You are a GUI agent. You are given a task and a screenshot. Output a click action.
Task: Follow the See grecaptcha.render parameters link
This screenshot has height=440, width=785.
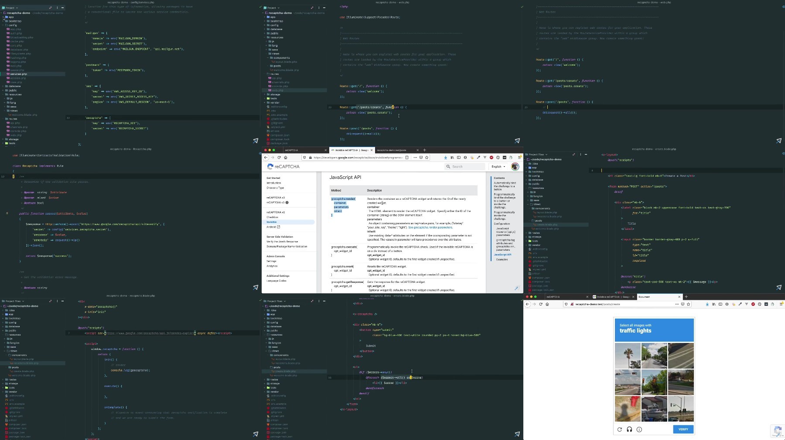430,227
